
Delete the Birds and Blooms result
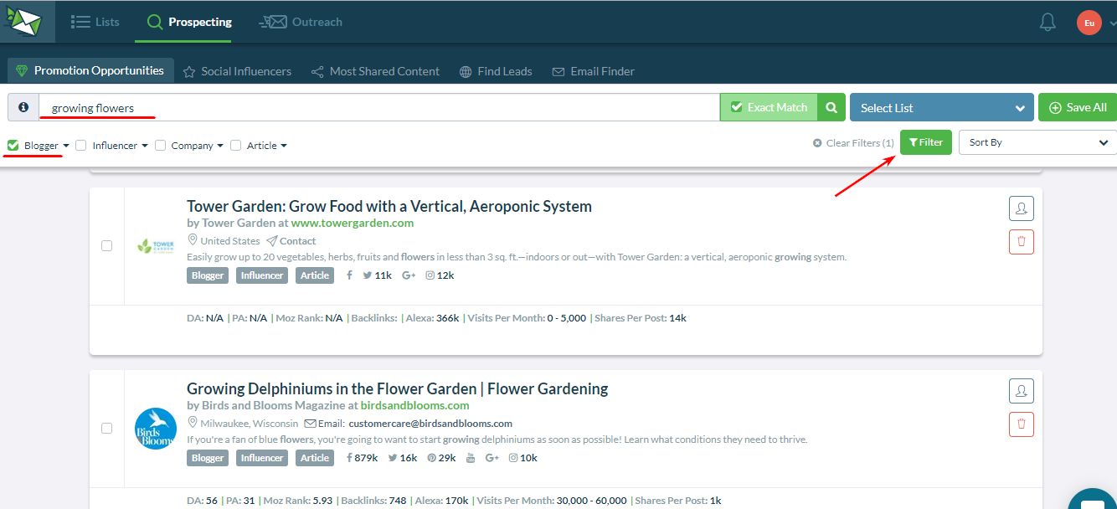point(1021,424)
